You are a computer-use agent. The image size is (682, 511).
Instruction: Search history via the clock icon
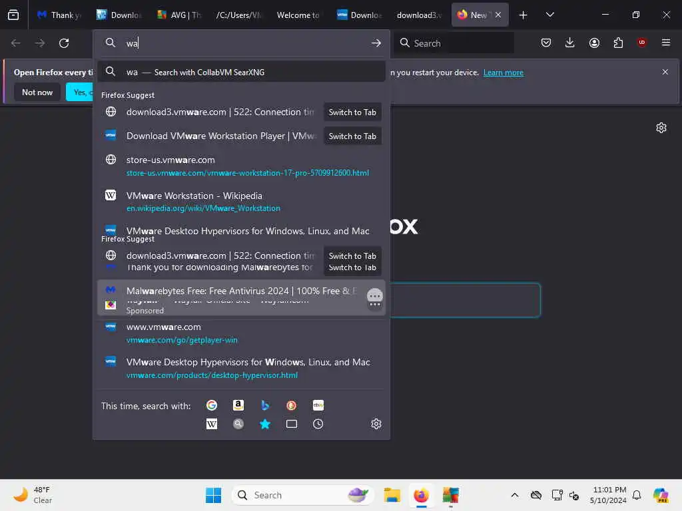(318, 424)
